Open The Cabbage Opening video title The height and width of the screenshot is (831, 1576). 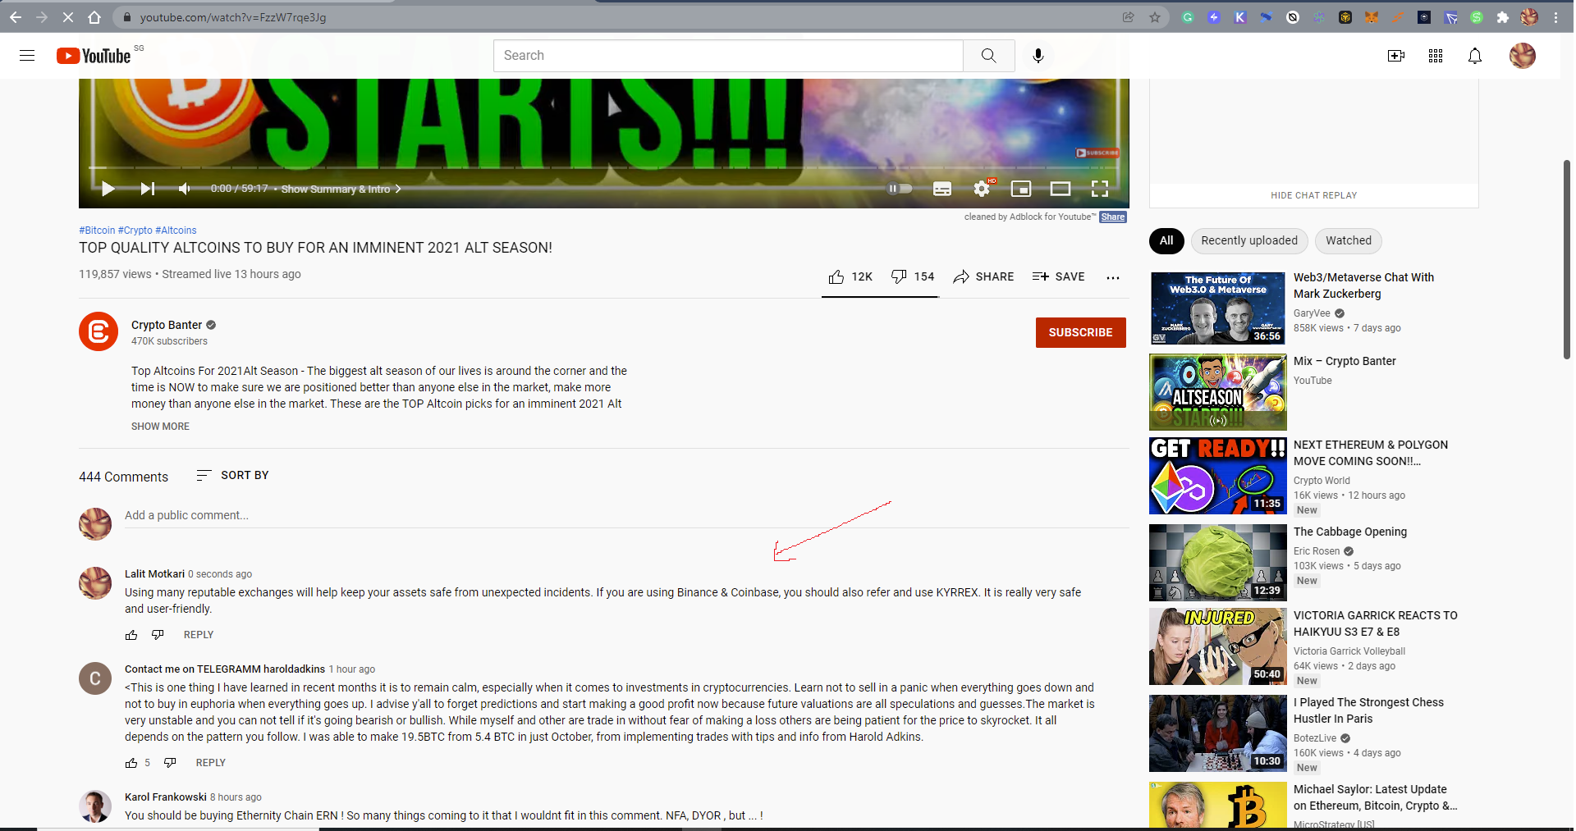(x=1350, y=532)
